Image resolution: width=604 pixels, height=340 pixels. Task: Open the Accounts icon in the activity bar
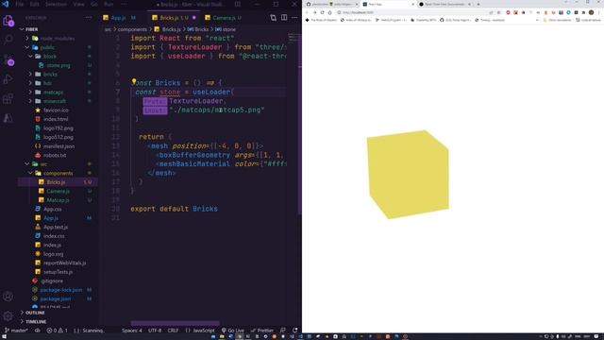[x=8, y=296]
